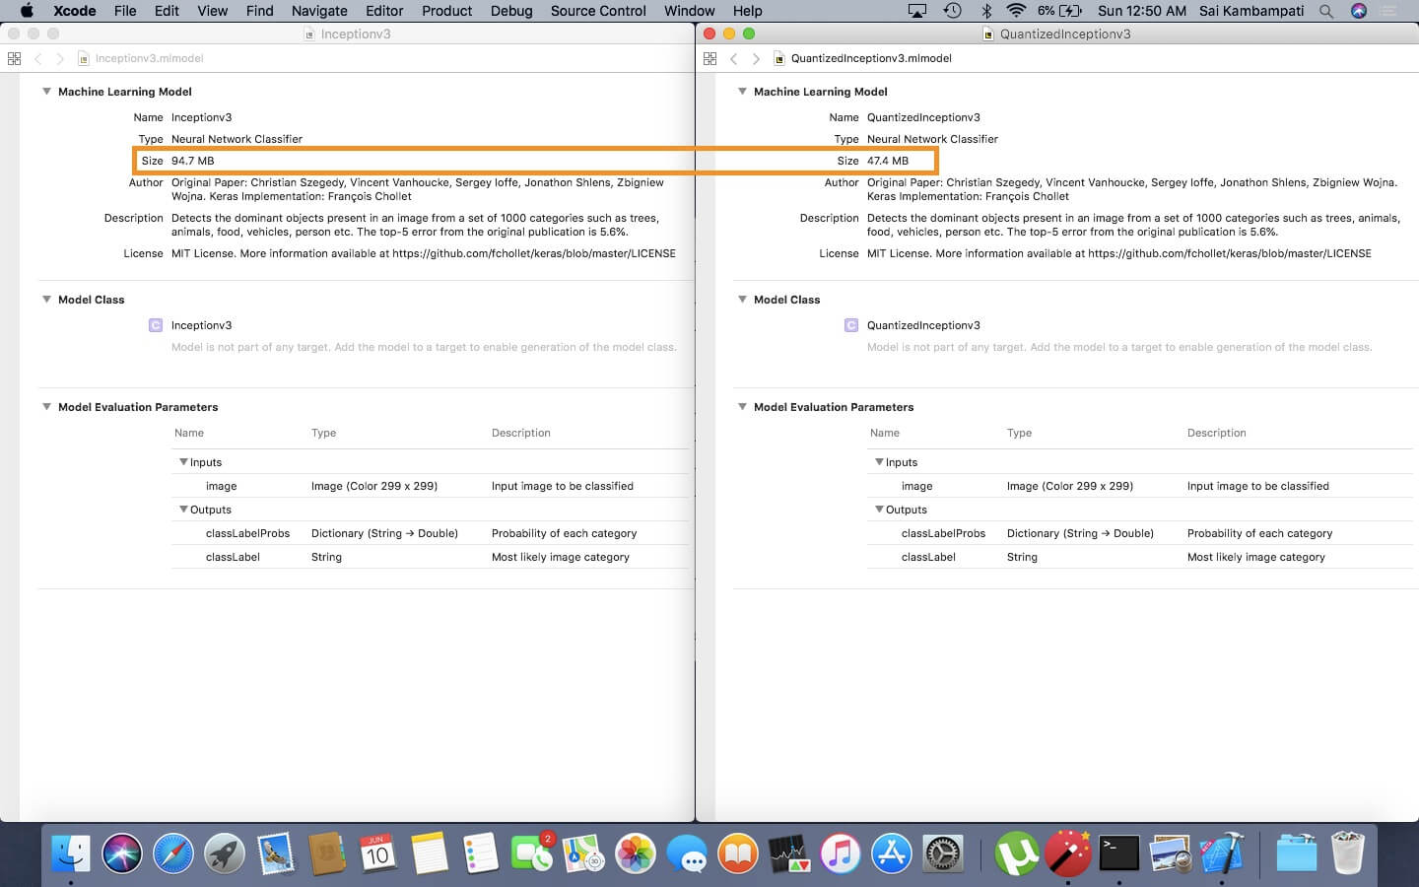Click the related items grid icon in right window
Screen dimensions: 1419x887
pos(709,58)
